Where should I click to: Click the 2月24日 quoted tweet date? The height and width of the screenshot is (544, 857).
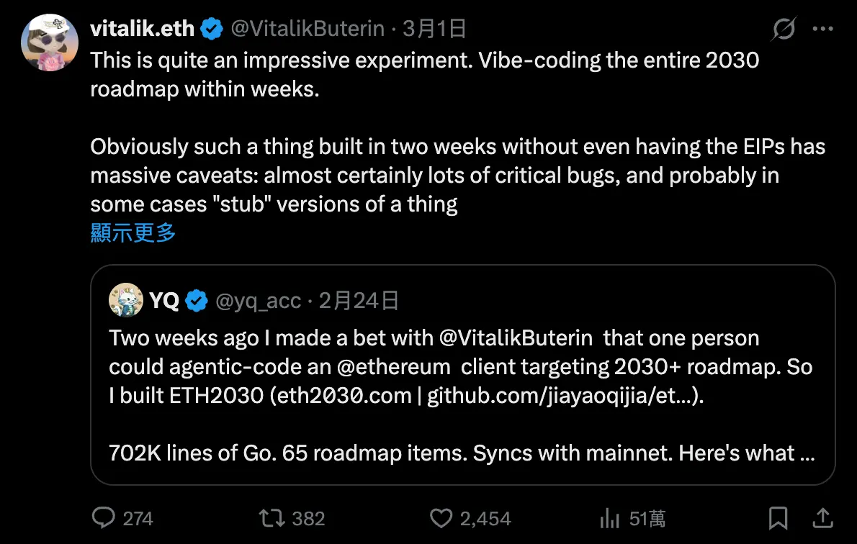click(359, 300)
